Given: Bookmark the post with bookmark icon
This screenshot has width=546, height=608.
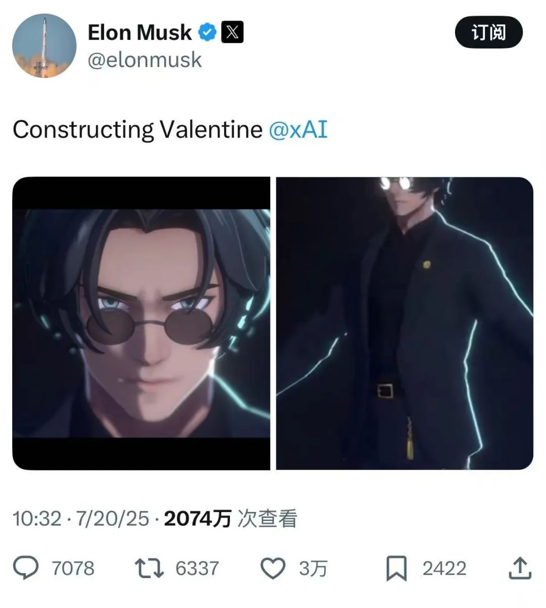Looking at the screenshot, I should (x=396, y=569).
